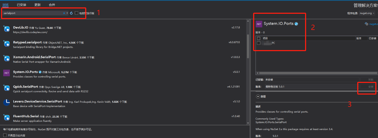This screenshot has height=138, width=378.
Task: Select the System.IO.Ports package in the list
Action: [25, 72]
